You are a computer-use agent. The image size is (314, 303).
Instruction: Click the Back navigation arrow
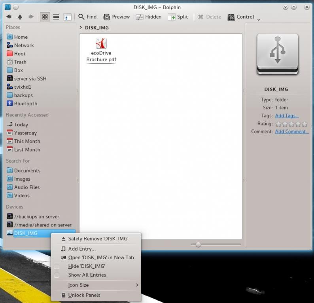pyautogui.click(x=9, y=17)
